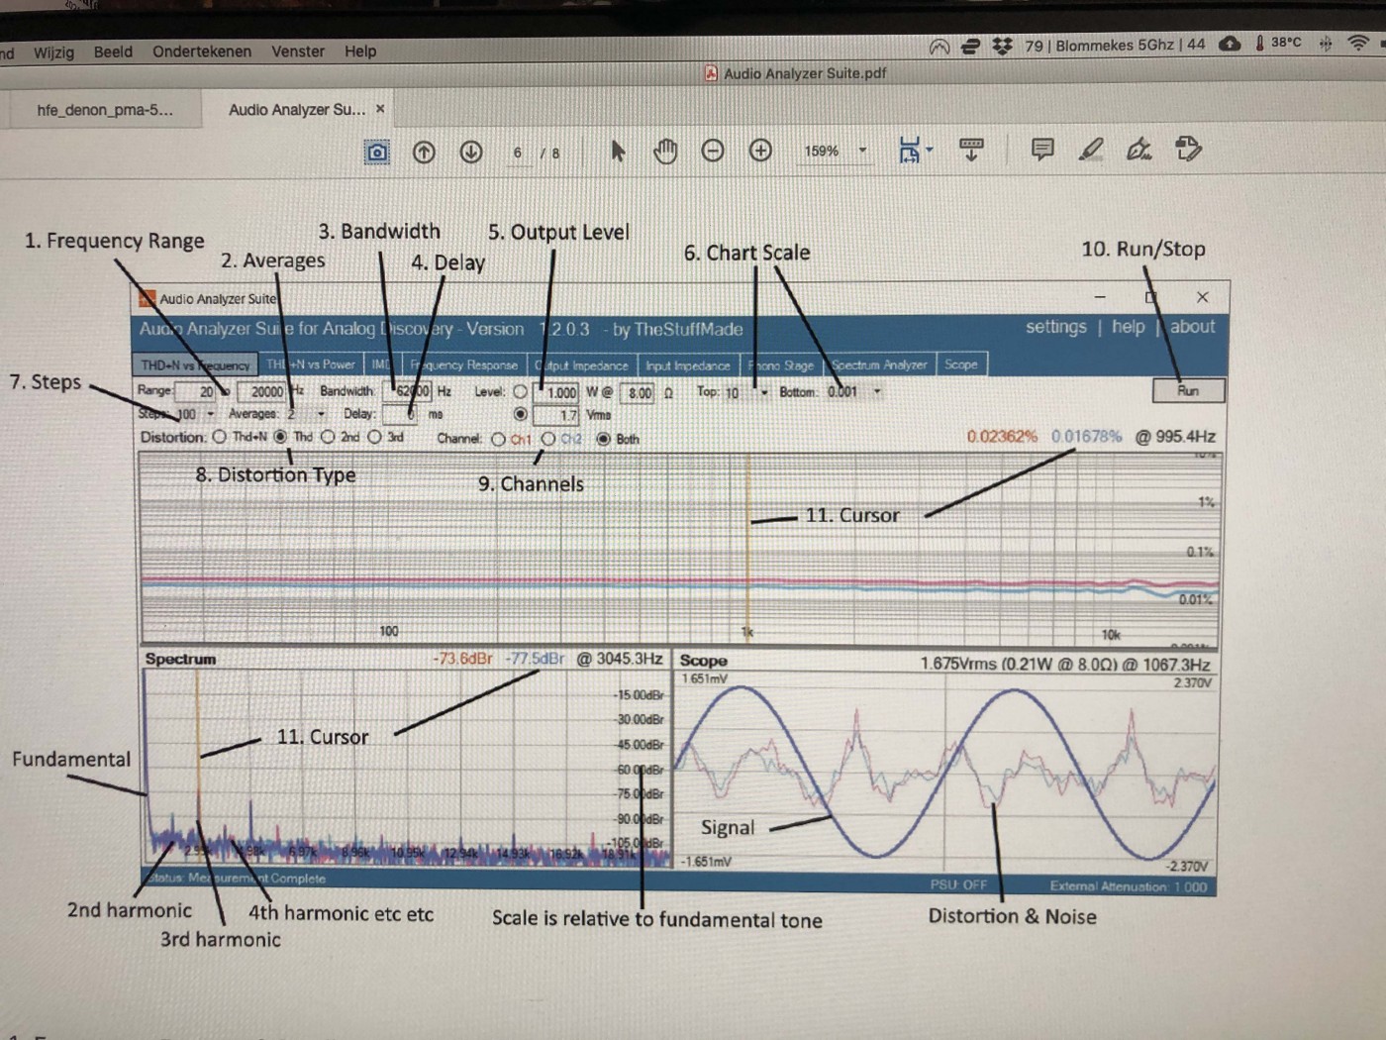
Task: Go to next page with down arrow
Action: [471, 152]
